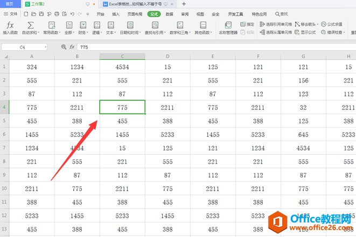Viewport: 356px width, 237px height.
Task: Select row 12 header
Action: click(x=4, y=215)
